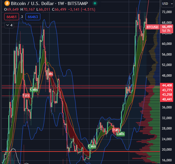Viewport: 175px width, 164px height.
Task: Select the 40,441 red price level label
Action: click(167, 100)
